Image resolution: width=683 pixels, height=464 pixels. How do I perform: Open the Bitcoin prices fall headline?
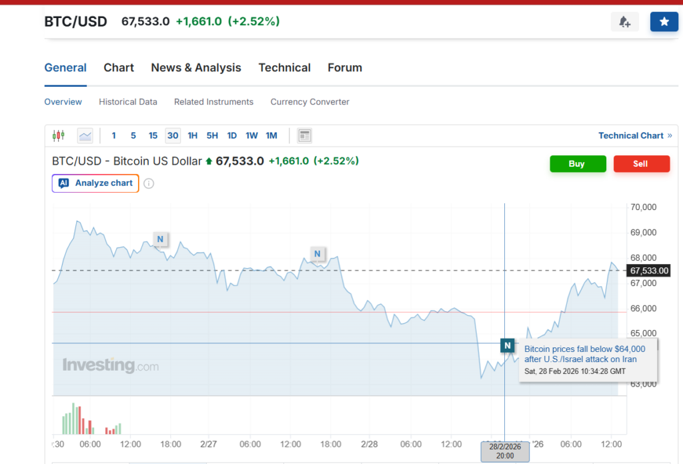(x=584, y=354)
